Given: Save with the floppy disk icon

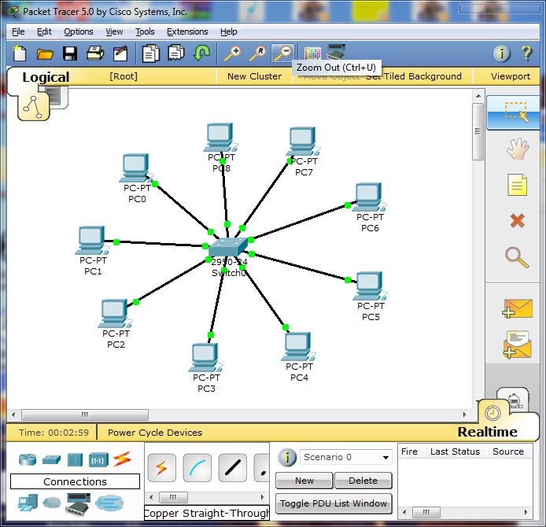Looking at the screenshot, I should (x=70, y=54).
